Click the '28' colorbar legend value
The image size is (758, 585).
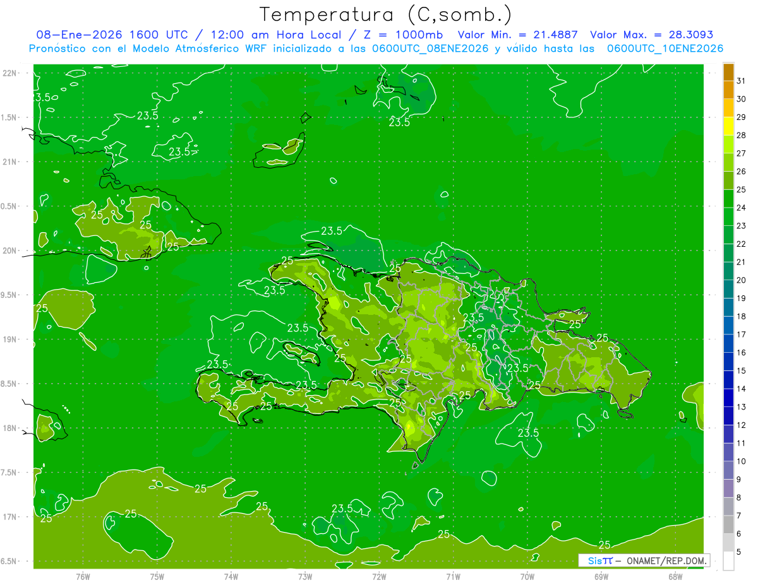(742, 135)
